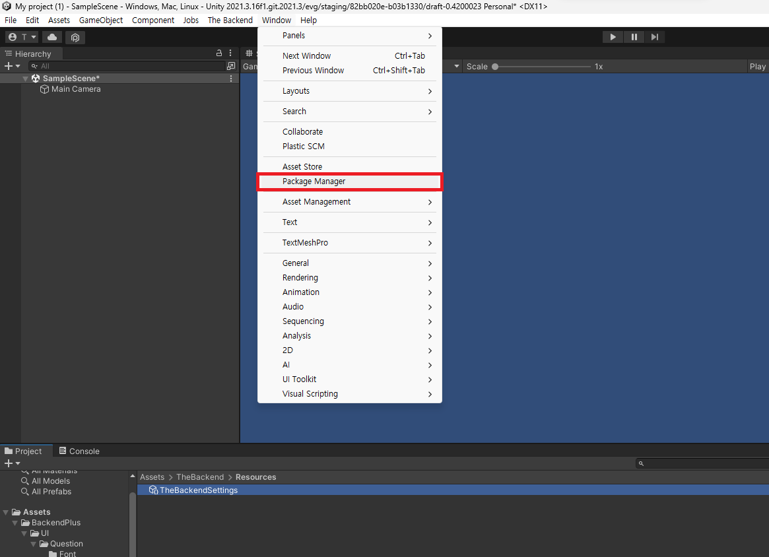Expand the Analysis submenu
Screen dimensions: 769x557
click(350, 336)
